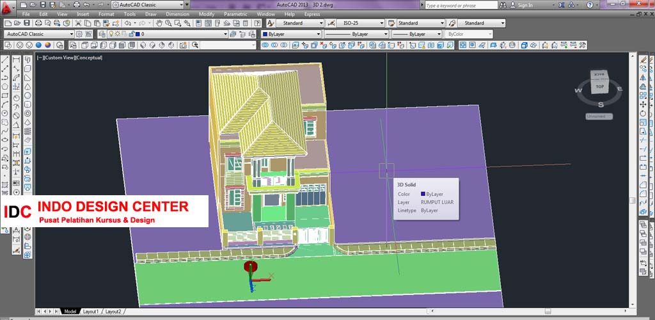
Task: Click the solid Union icon
Action: tap(265, 45)
